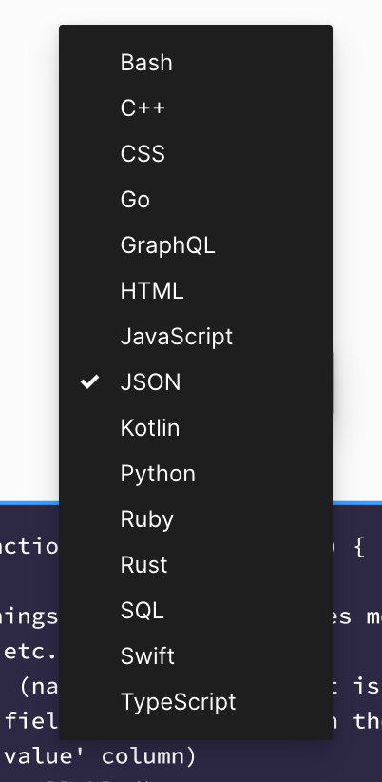The image size is (382, 782).
Task: Select Python as the language
Action: coord(196,474)
